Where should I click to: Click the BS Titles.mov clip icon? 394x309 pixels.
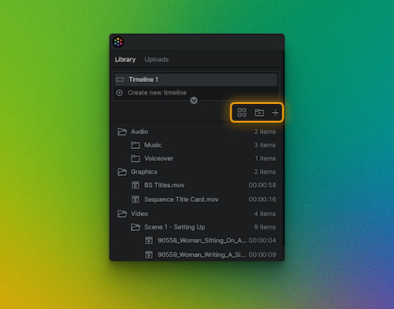[x=136, y=185]
